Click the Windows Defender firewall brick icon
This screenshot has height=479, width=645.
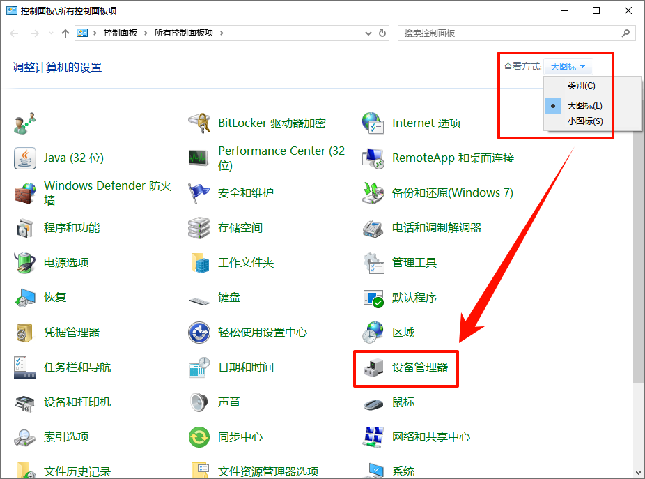coord(24,193)
